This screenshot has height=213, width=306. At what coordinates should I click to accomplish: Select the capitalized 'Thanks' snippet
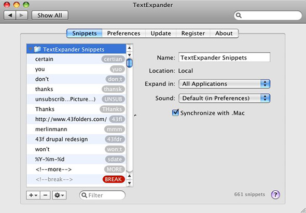point(76,109)
